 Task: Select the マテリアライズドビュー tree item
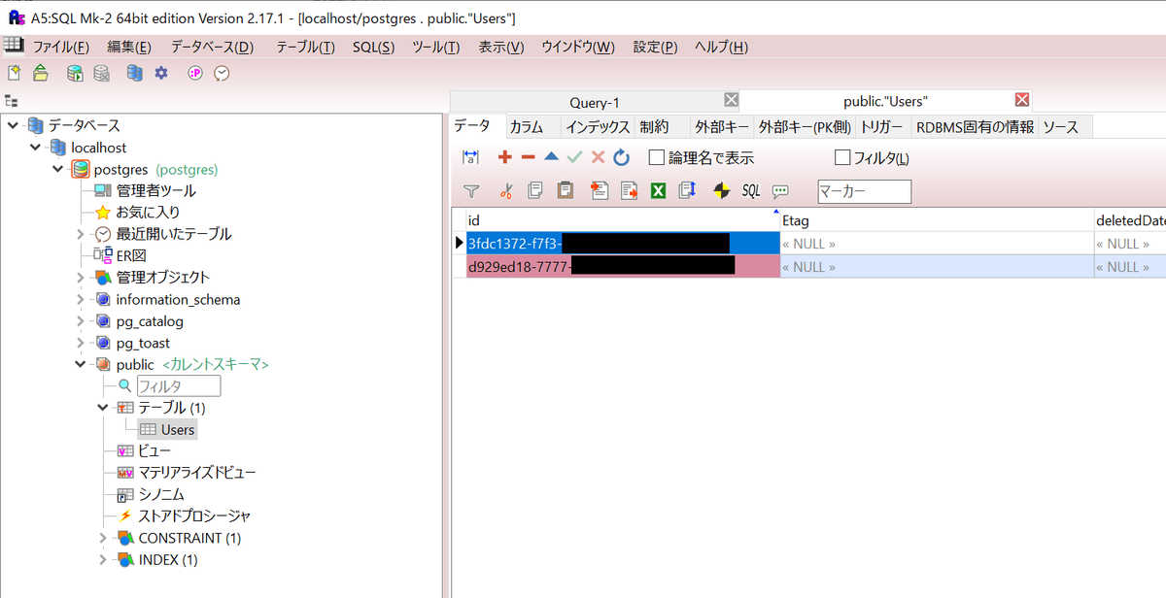click(197, 473)
